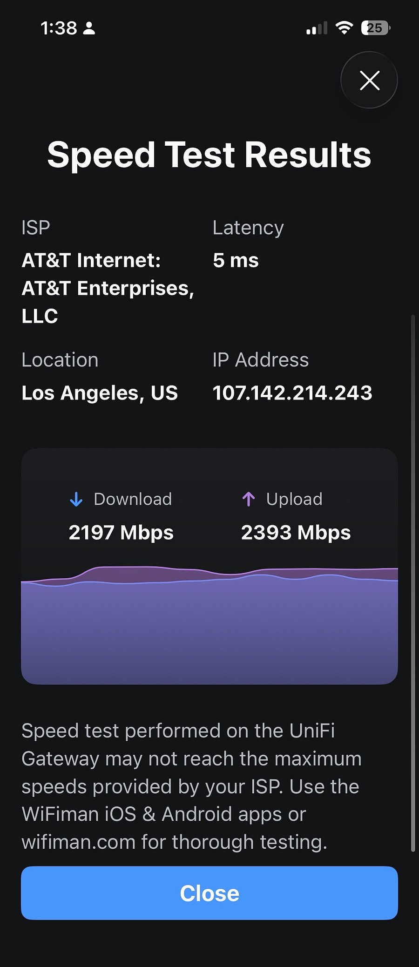Tap the speed graph area
Image resolution: width=419 pixels, height=967 pixels.
(209, 624)
